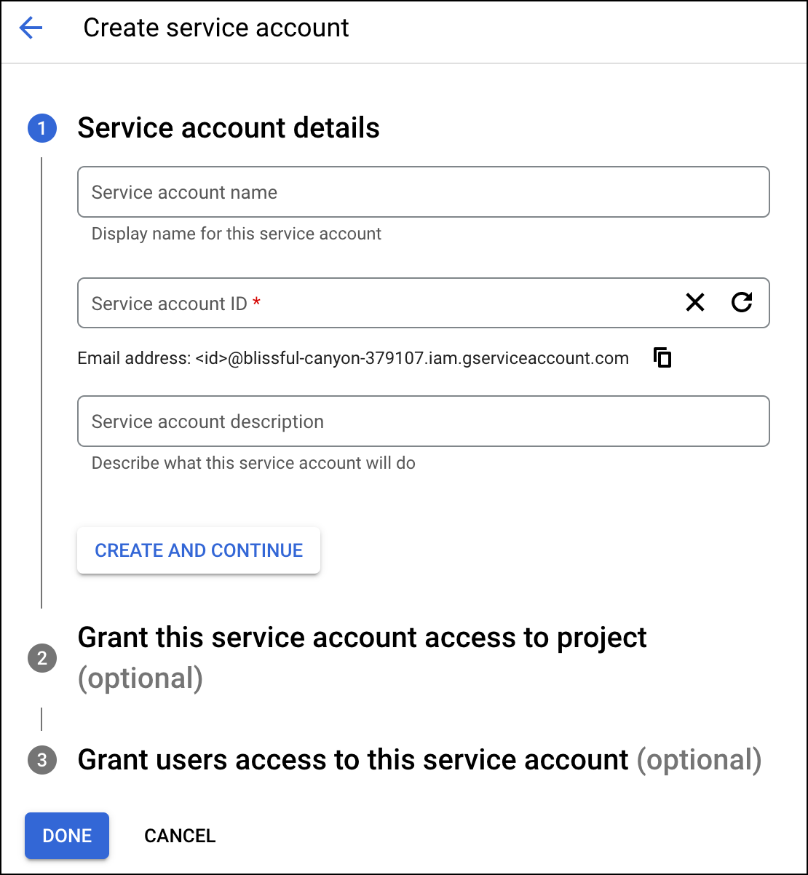The image size is (808, 875).
Task: Click the DONE button
Action: coord(66,835)
